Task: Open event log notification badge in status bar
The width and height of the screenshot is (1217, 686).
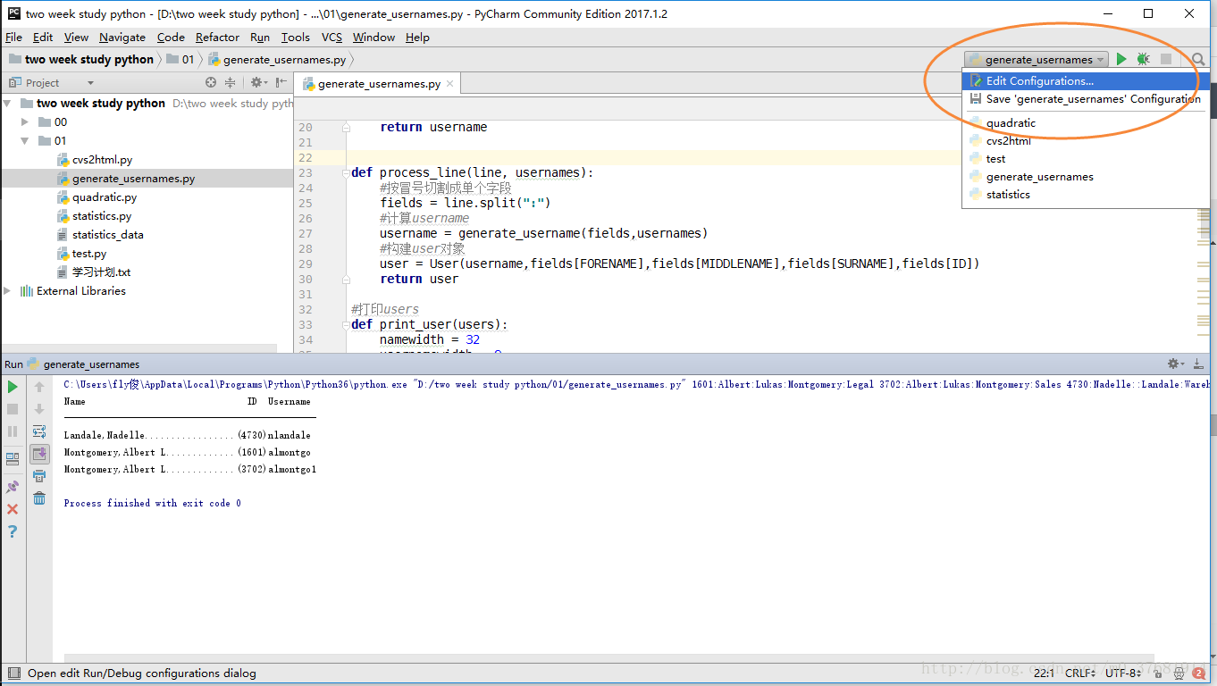Action: coord(1198,673)
